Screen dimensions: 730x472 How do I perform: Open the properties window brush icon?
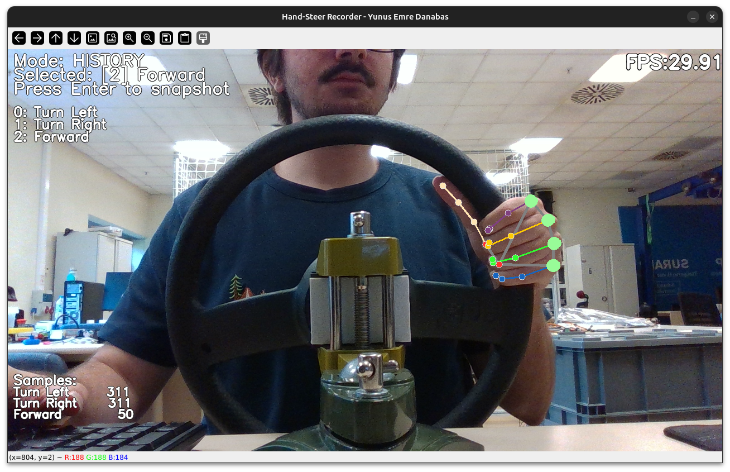[x=203, y=38]
